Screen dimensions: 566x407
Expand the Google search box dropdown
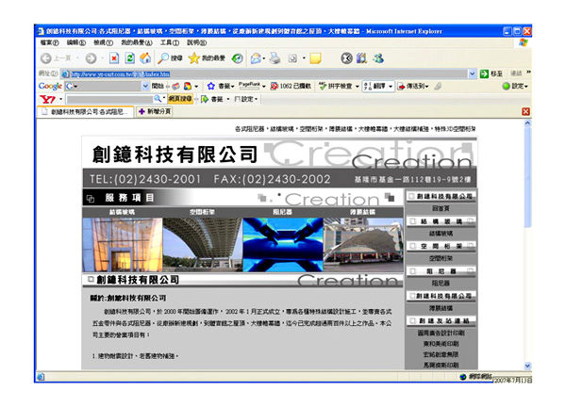(145, 86)
